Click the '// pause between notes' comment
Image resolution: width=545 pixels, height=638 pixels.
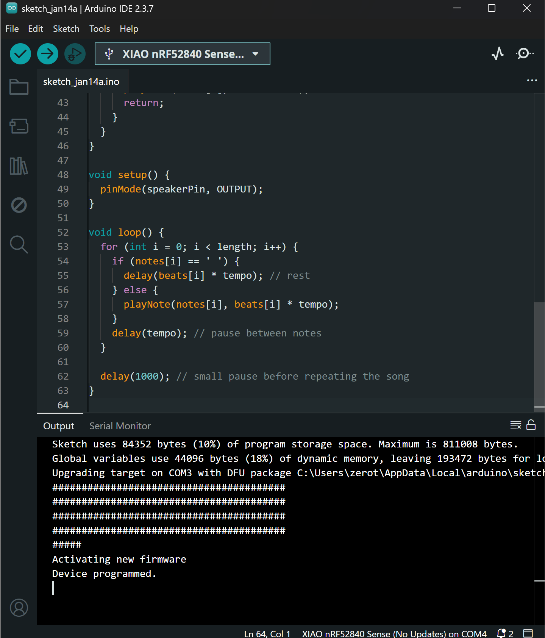click(258, 333)
